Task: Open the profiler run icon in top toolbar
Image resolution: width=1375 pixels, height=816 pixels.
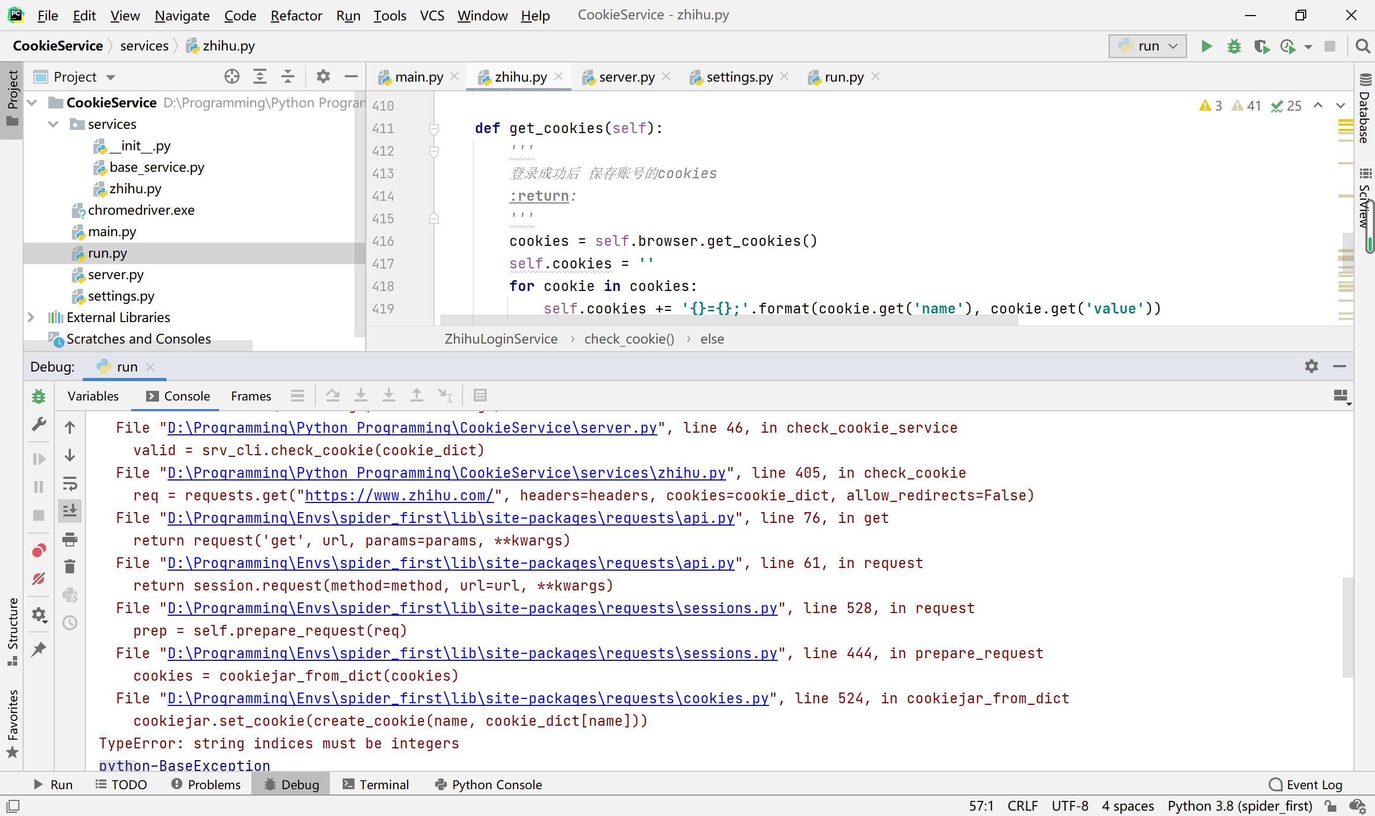Action: tap(1289, 46)
